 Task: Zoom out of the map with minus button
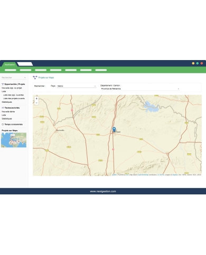click(36, 103)
